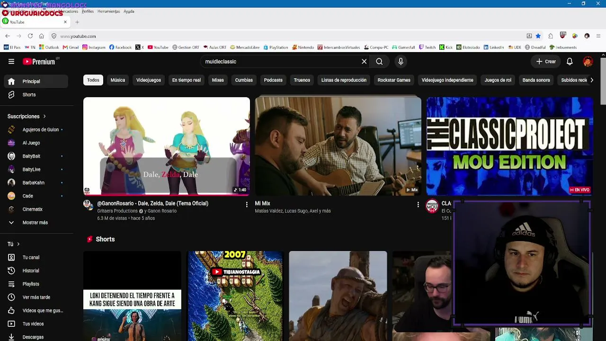Screen dimensions: 606x341
Task: Expand Mostrar más subscriptions
Action: point(36,223)
